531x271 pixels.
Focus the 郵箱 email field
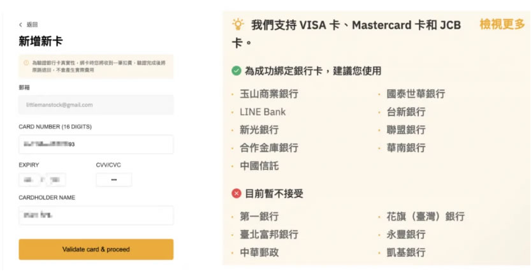[x=96, y=105]
